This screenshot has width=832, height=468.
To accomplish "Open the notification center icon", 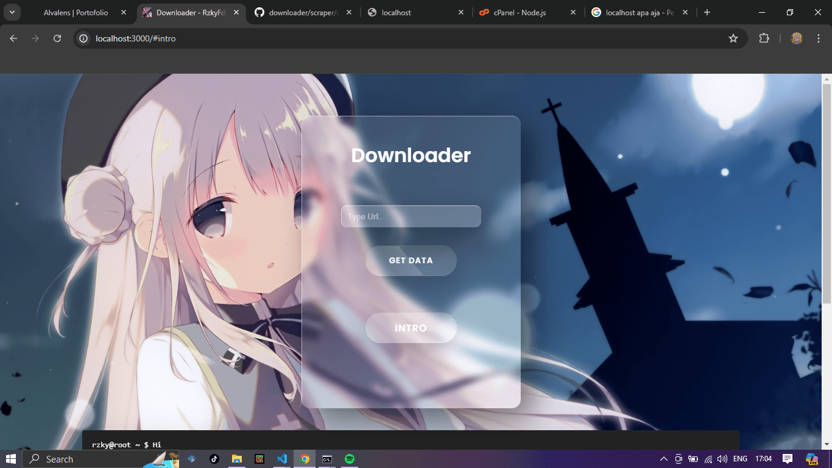I will tap(788, 459).
